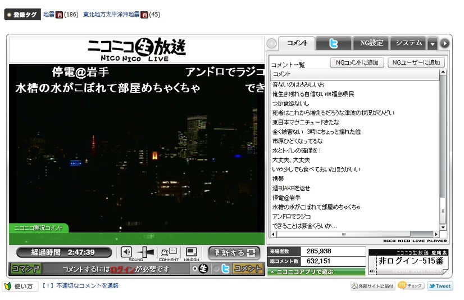Click the 非ログイン-515番 seat ticket
The width and height of the screenshot is (464, 300).
408,262
